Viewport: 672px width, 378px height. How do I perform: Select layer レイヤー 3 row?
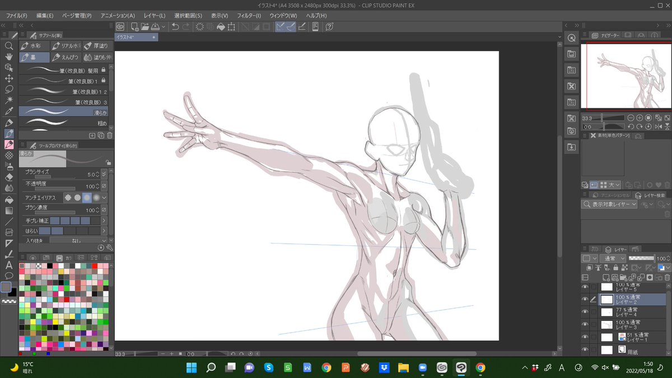coord(632,325)
